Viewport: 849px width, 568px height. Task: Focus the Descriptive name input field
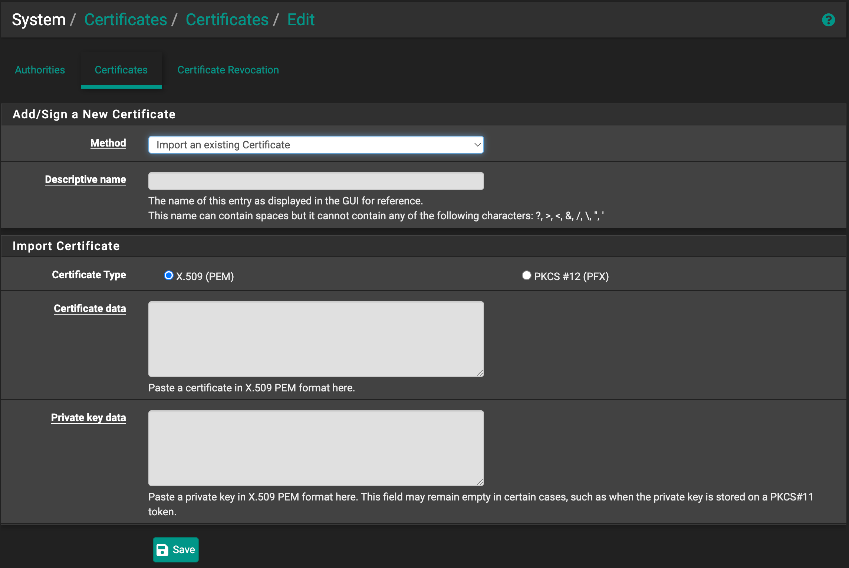coord(316,181)
